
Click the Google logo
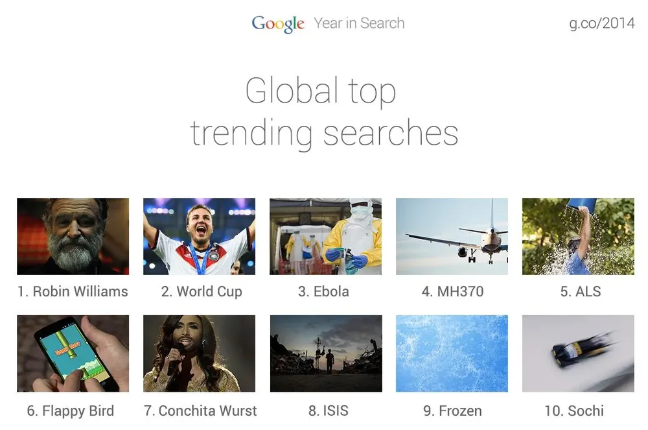[277, 24]
